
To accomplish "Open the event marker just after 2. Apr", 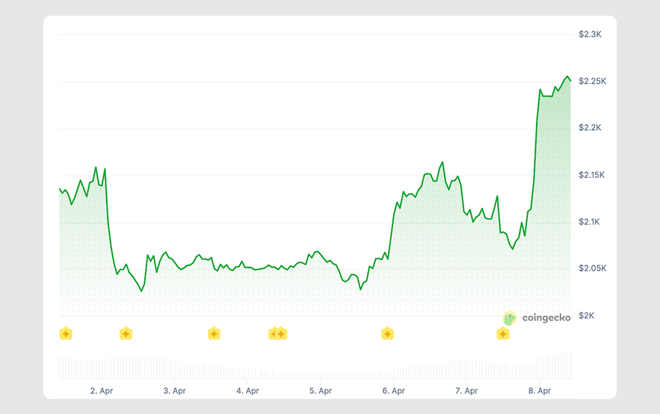I will tap(126, 333).
